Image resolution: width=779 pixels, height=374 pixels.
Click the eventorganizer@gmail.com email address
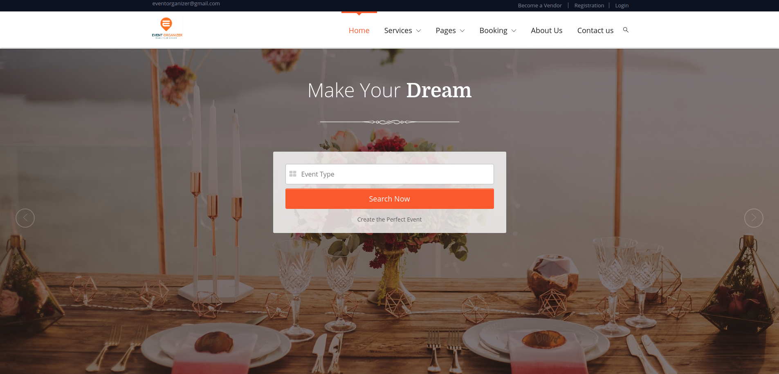point(186,3)
